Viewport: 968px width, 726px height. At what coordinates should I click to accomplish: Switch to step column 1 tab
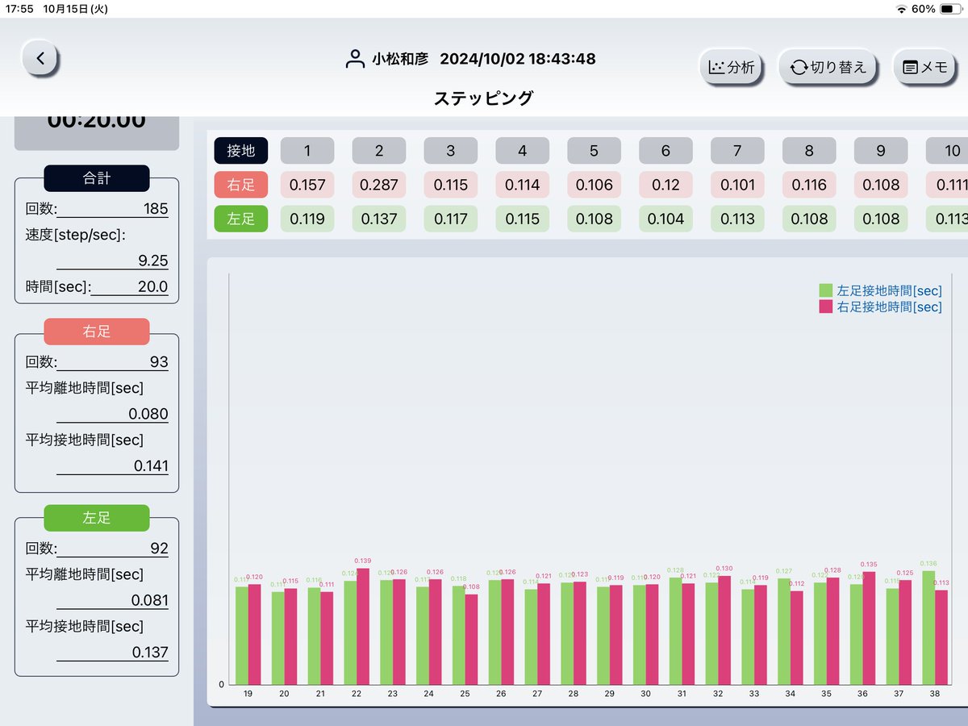tap(307, 151)
